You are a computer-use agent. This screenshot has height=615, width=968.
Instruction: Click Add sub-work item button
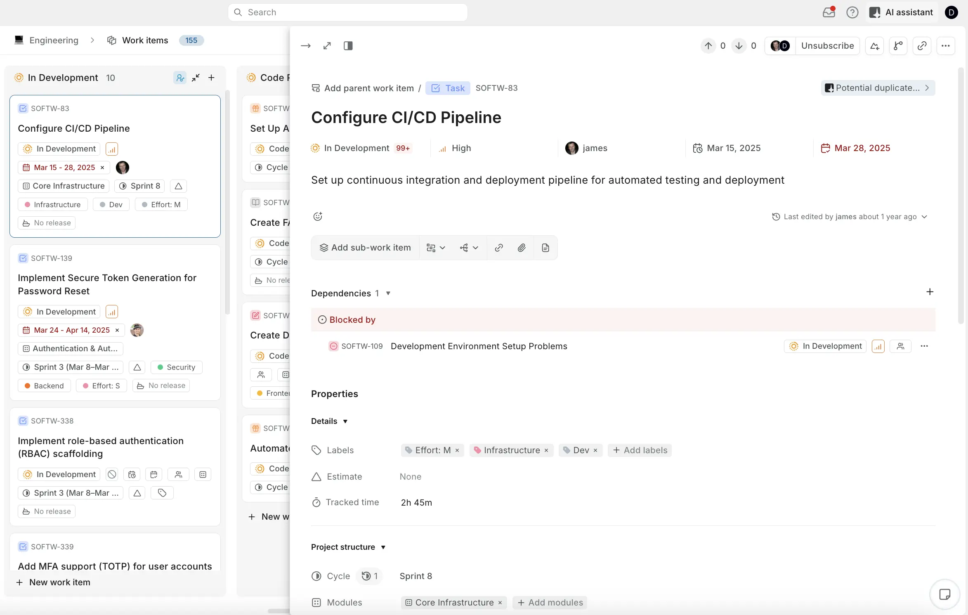coord(365,248)
